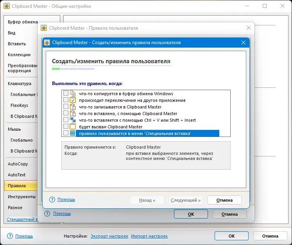Image resolution: width=292 pixels, height=245 pixels.
Task: Click 'Отмена' button in wizard dialog
Action: (x=224, y=200)
